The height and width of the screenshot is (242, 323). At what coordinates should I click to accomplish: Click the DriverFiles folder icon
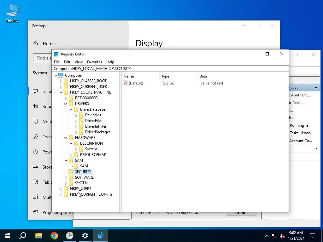click(81, 121)
